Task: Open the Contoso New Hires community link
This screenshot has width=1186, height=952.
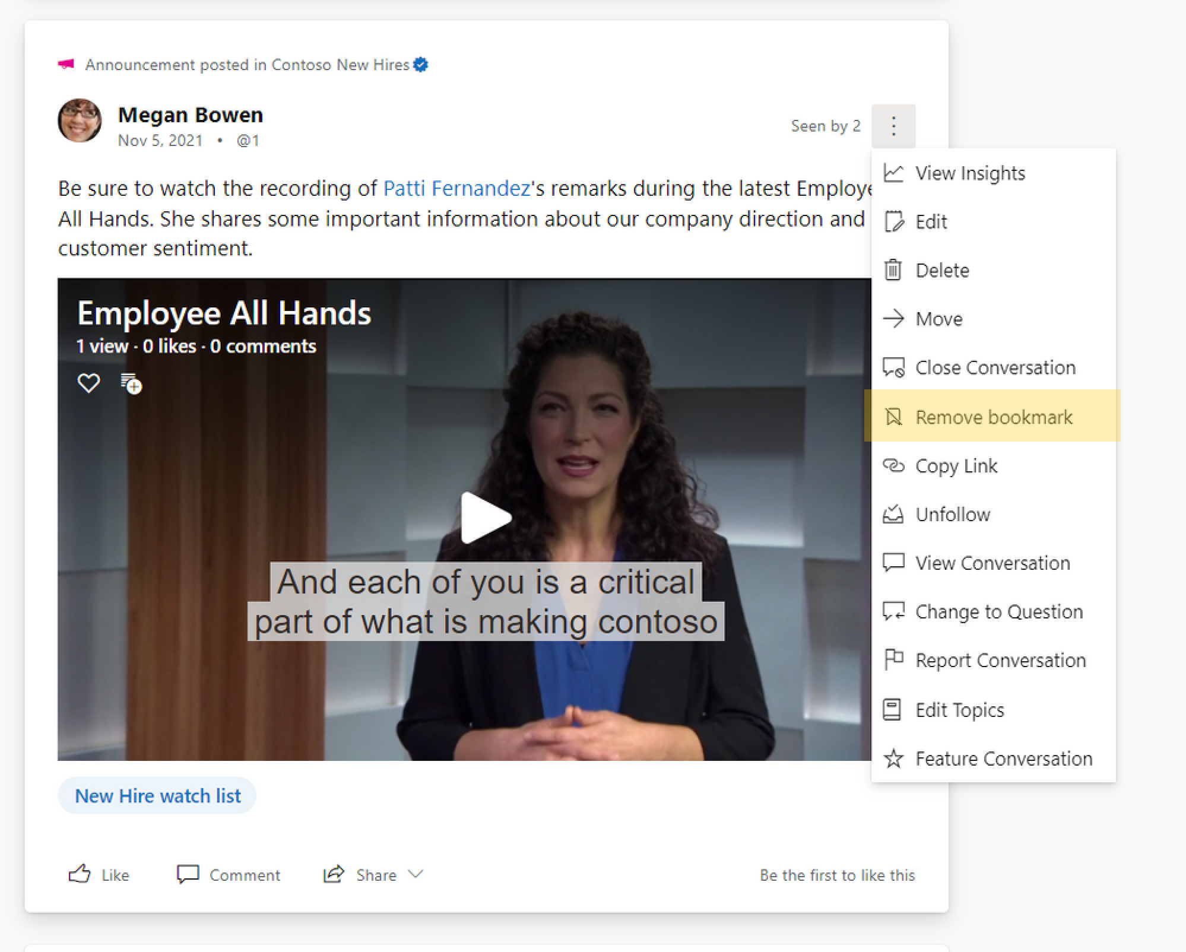Action: click(340, 65)
